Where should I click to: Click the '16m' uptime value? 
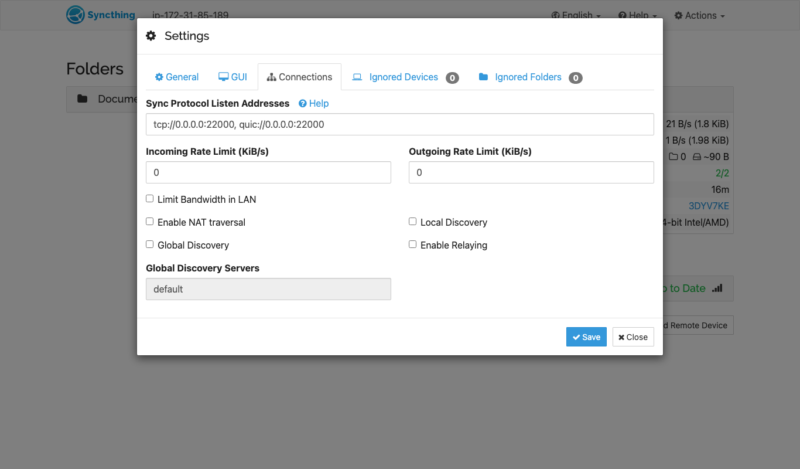tap(720, 189)
